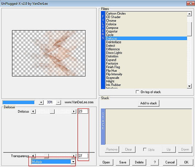Select Finish Flag filter

point(146,67)
